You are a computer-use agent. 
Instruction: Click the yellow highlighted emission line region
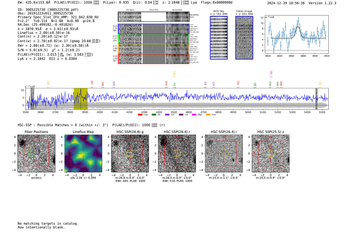click(x=81, y=99)
